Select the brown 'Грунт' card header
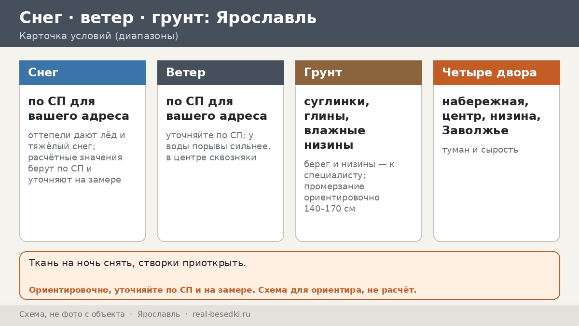 tap(358, 72)
